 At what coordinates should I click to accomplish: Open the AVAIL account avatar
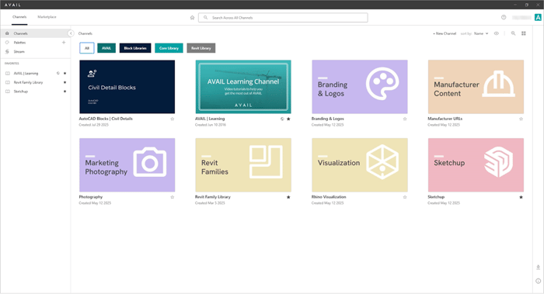[538, 17]
